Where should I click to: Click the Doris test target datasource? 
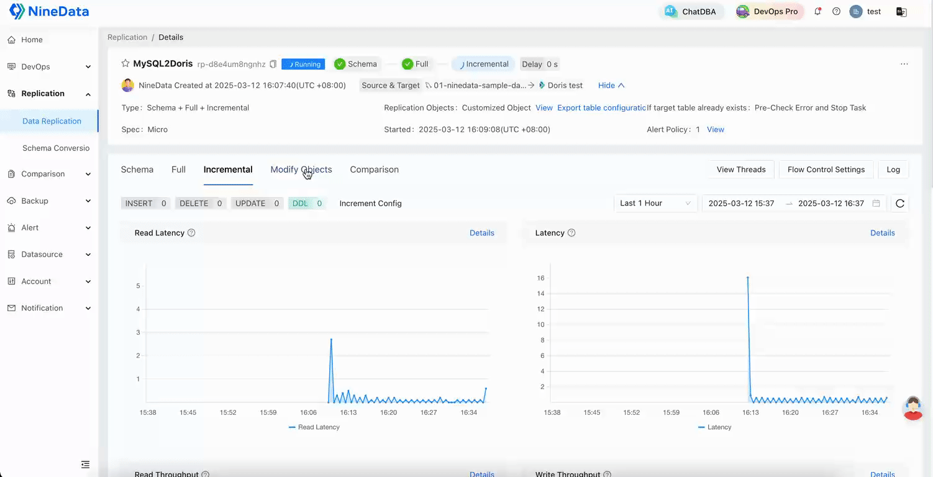[x=560, y=85]
